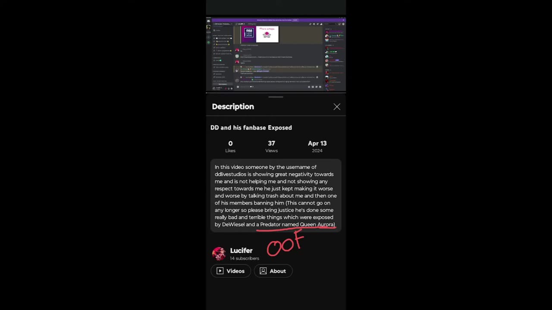
Task: Toggle the Discord headphone deafen icon
Action: point(229,88)
